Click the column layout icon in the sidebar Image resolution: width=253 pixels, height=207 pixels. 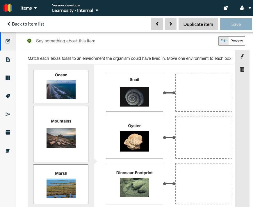[x=8, y=78]
